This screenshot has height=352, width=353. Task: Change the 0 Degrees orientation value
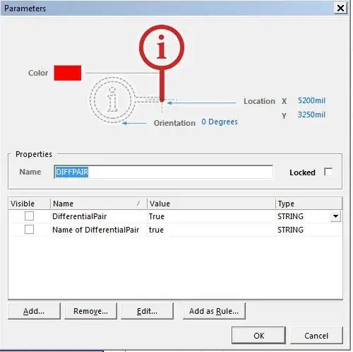click(220, 122)
